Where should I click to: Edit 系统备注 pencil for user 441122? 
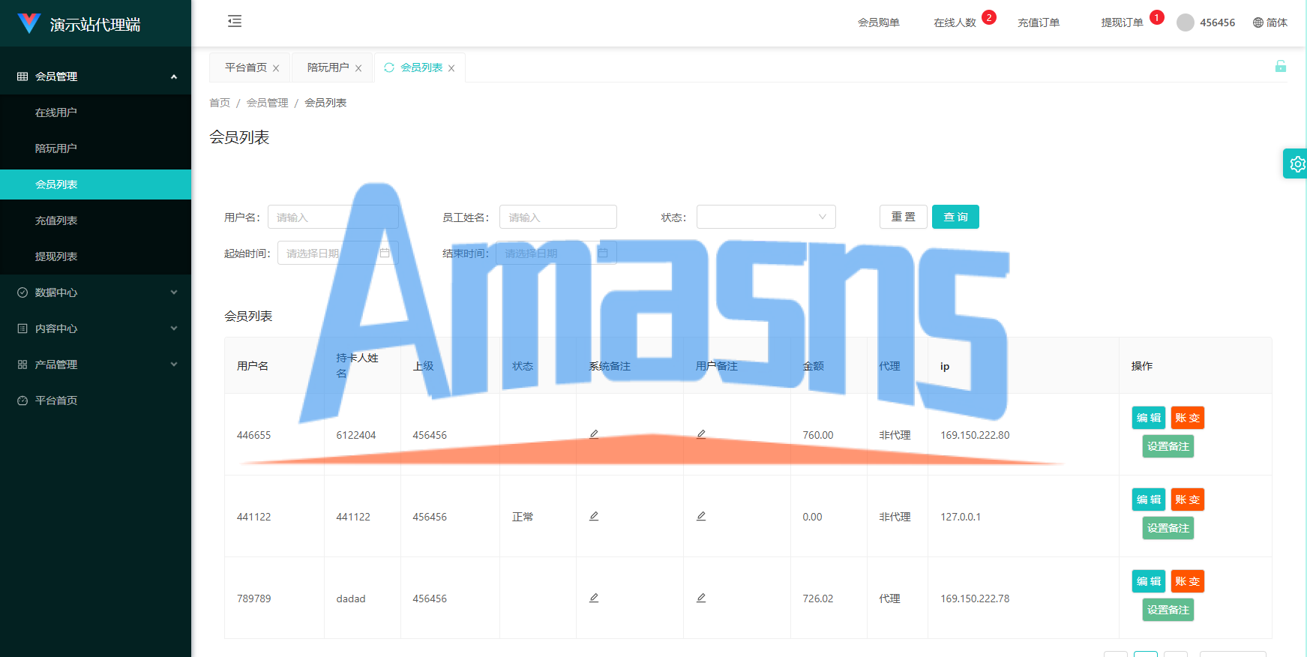(594, 516)
